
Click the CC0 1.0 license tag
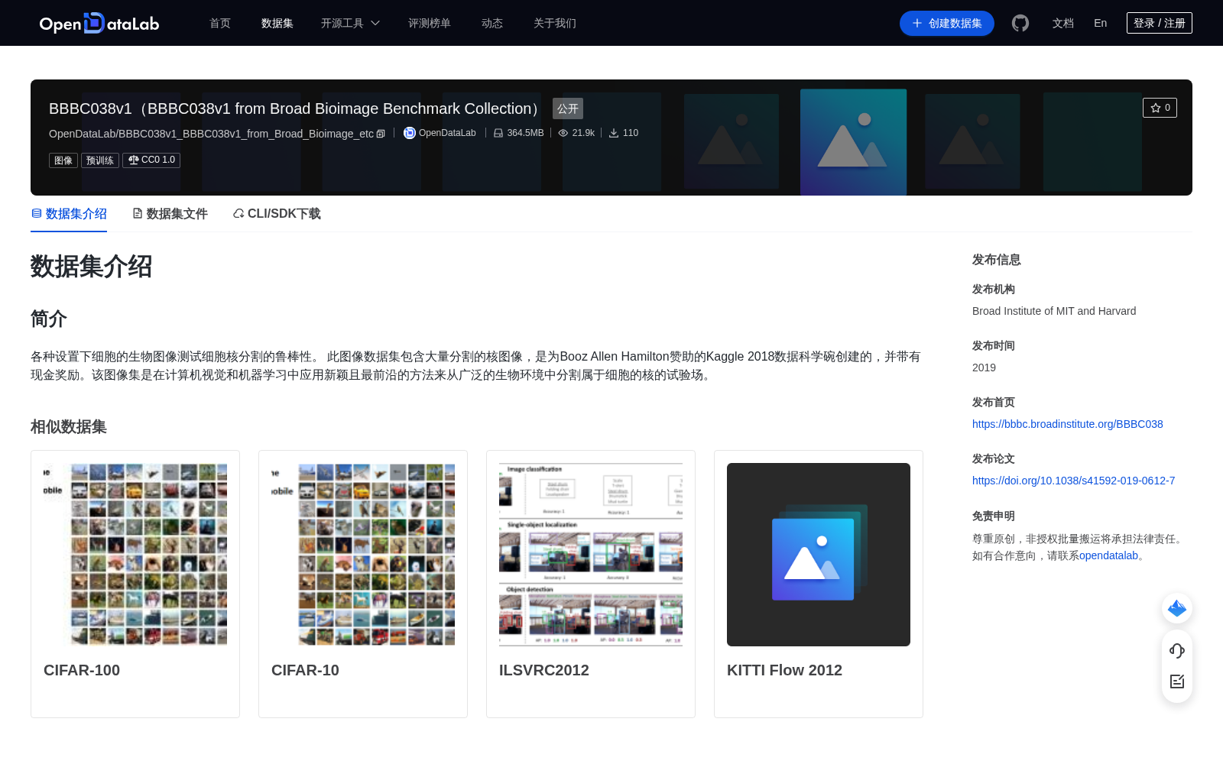click(x=151, y=160)
